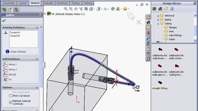198x111 pixels.
Task: Open Apply Scene dropdown arrow
Action: (121, 9)
